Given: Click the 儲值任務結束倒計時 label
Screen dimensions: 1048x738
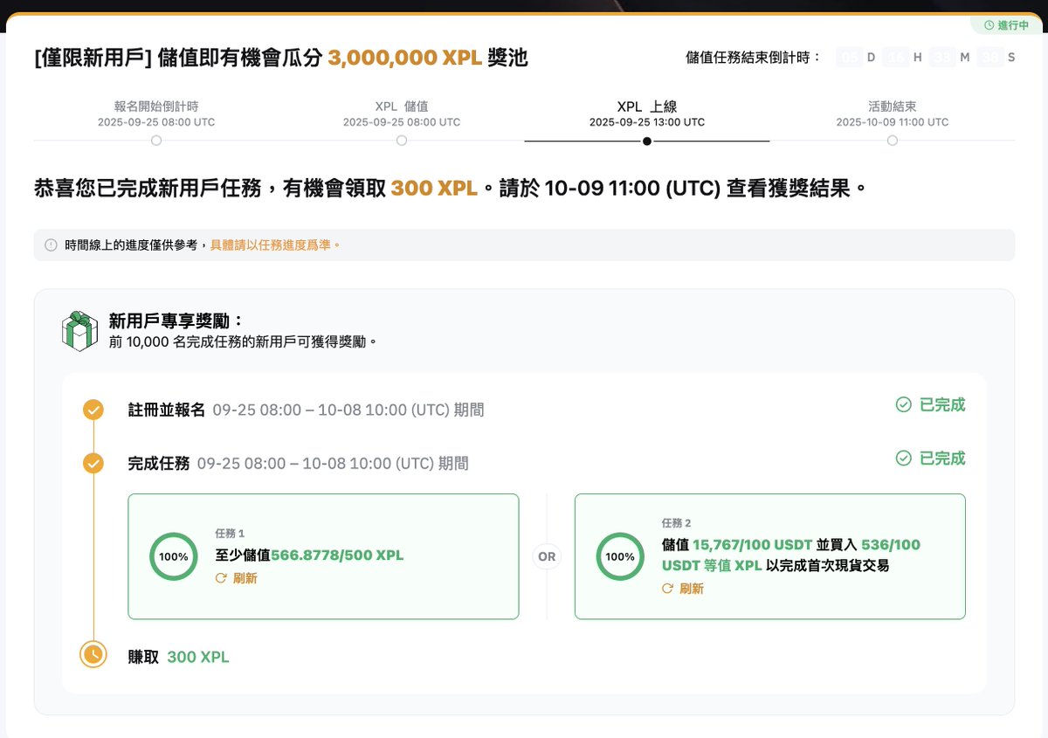Looking at the screenshot, I should (754, 58).
